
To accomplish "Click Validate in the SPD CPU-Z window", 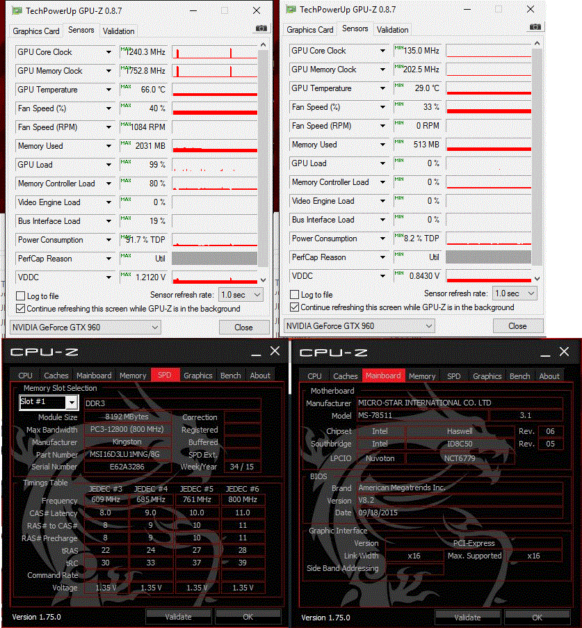I will [x=178, y=617].
